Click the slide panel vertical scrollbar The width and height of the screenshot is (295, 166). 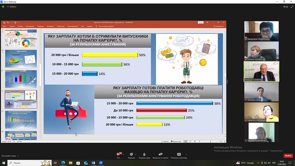[x=40, y=75]
